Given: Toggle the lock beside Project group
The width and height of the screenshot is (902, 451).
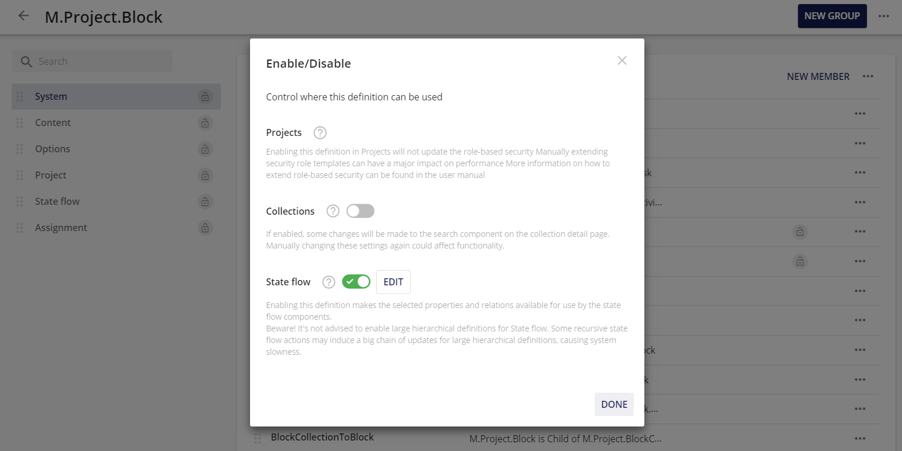Looking at the screenshot, I should (205, 175).
